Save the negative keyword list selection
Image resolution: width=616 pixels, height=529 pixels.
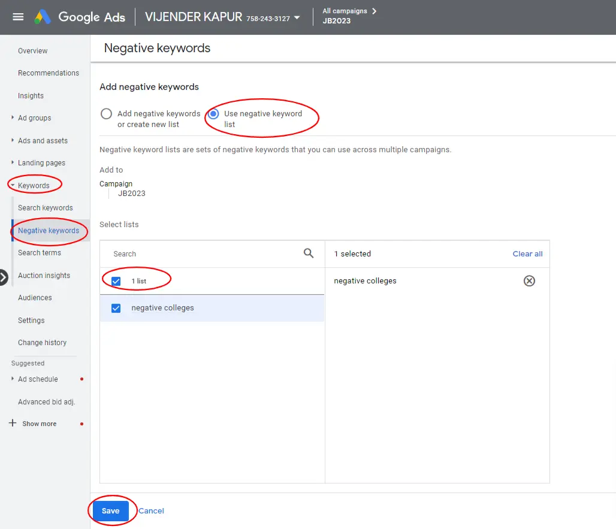[x=110, y=511]
